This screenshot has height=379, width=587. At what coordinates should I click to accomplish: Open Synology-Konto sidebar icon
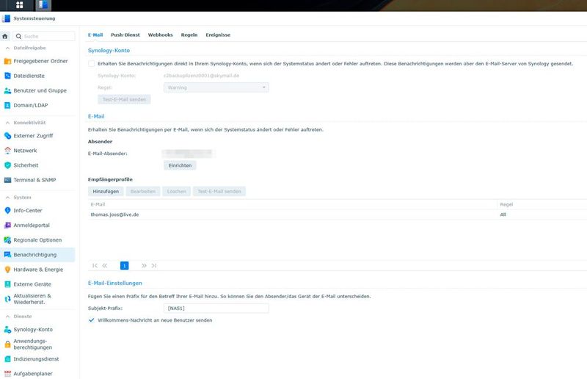pos(7,330)
